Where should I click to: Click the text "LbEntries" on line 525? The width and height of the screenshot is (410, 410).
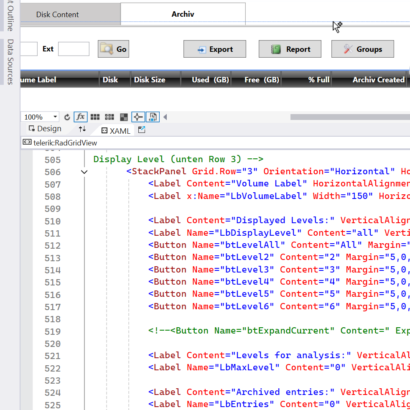(244, 404)
